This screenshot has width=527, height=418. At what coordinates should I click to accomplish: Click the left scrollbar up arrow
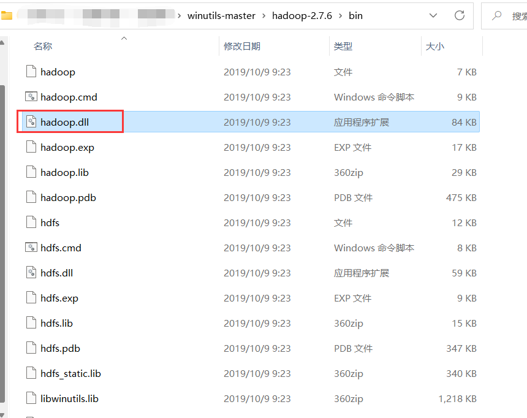coord(2,43)
